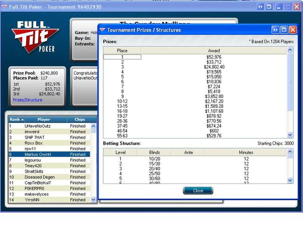Image resolution: width=303 pixels, height=227 pixels.
Task: Click the $529.76 award for places 55-63
Action: click(x=214, y=136)
